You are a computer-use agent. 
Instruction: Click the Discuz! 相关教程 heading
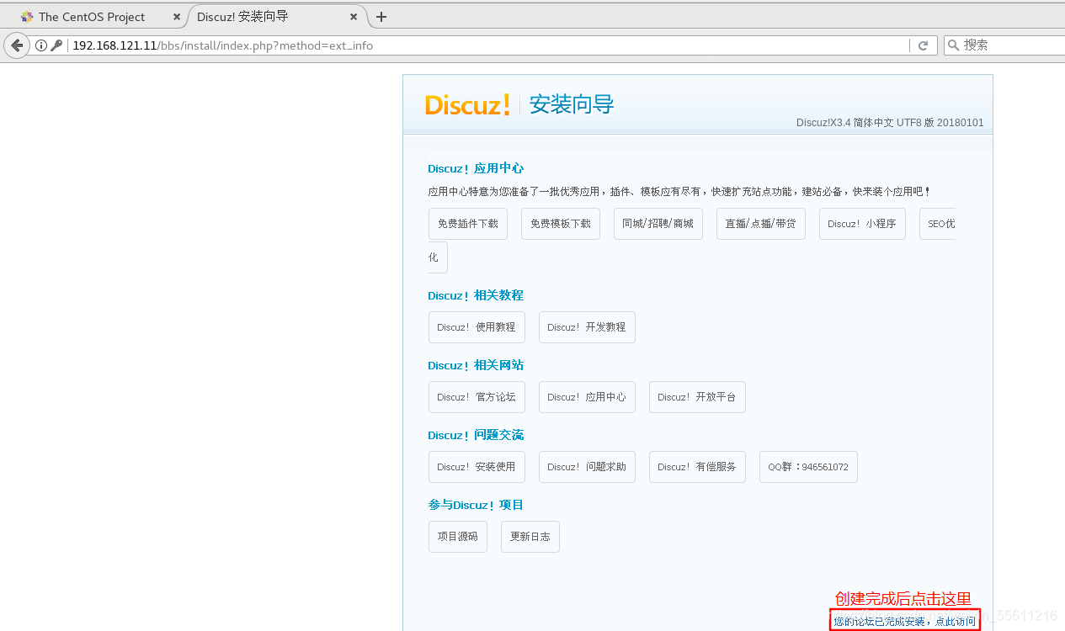click(x=476, y=295)
